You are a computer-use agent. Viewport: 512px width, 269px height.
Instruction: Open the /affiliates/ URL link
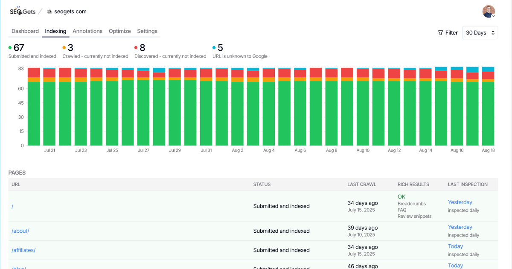23,250
